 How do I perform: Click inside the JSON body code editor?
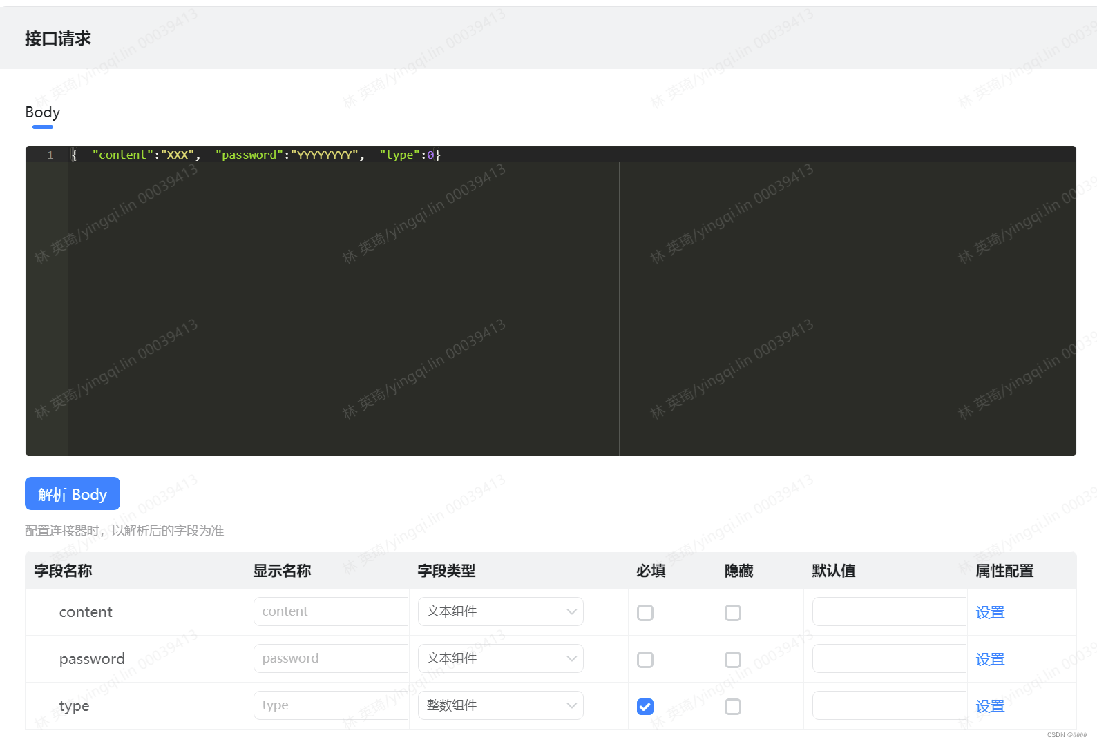click(551, 301)
